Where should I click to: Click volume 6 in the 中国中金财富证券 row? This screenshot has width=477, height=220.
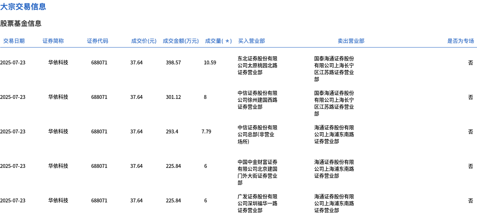point(206,166)
